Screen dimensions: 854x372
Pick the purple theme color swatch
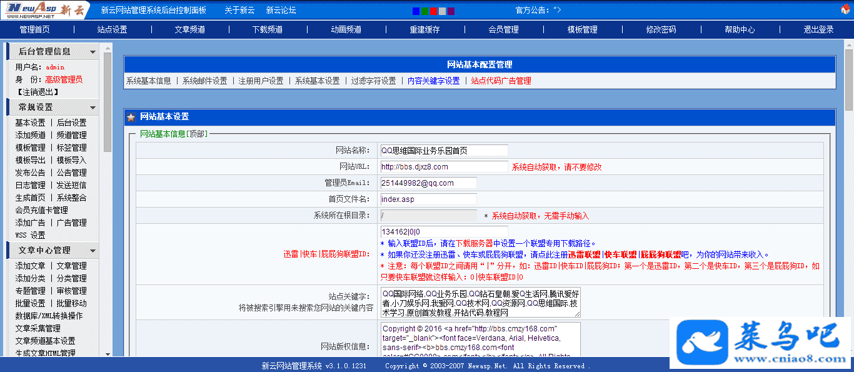click(x=451, y=11)
